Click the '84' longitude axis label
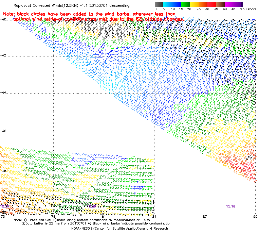 coord(154,217)
